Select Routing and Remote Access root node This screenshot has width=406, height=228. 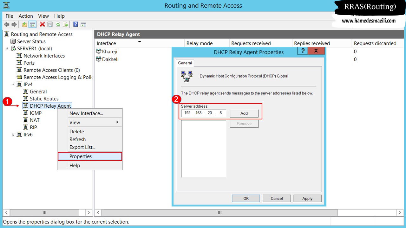(42, 34)
